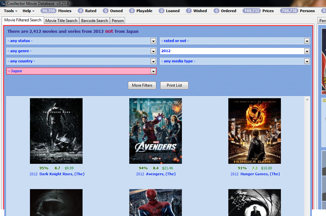Screen dimensions: 326x216
Task: Click the 91% rating of Hunger Games
Action: [242, 168]
